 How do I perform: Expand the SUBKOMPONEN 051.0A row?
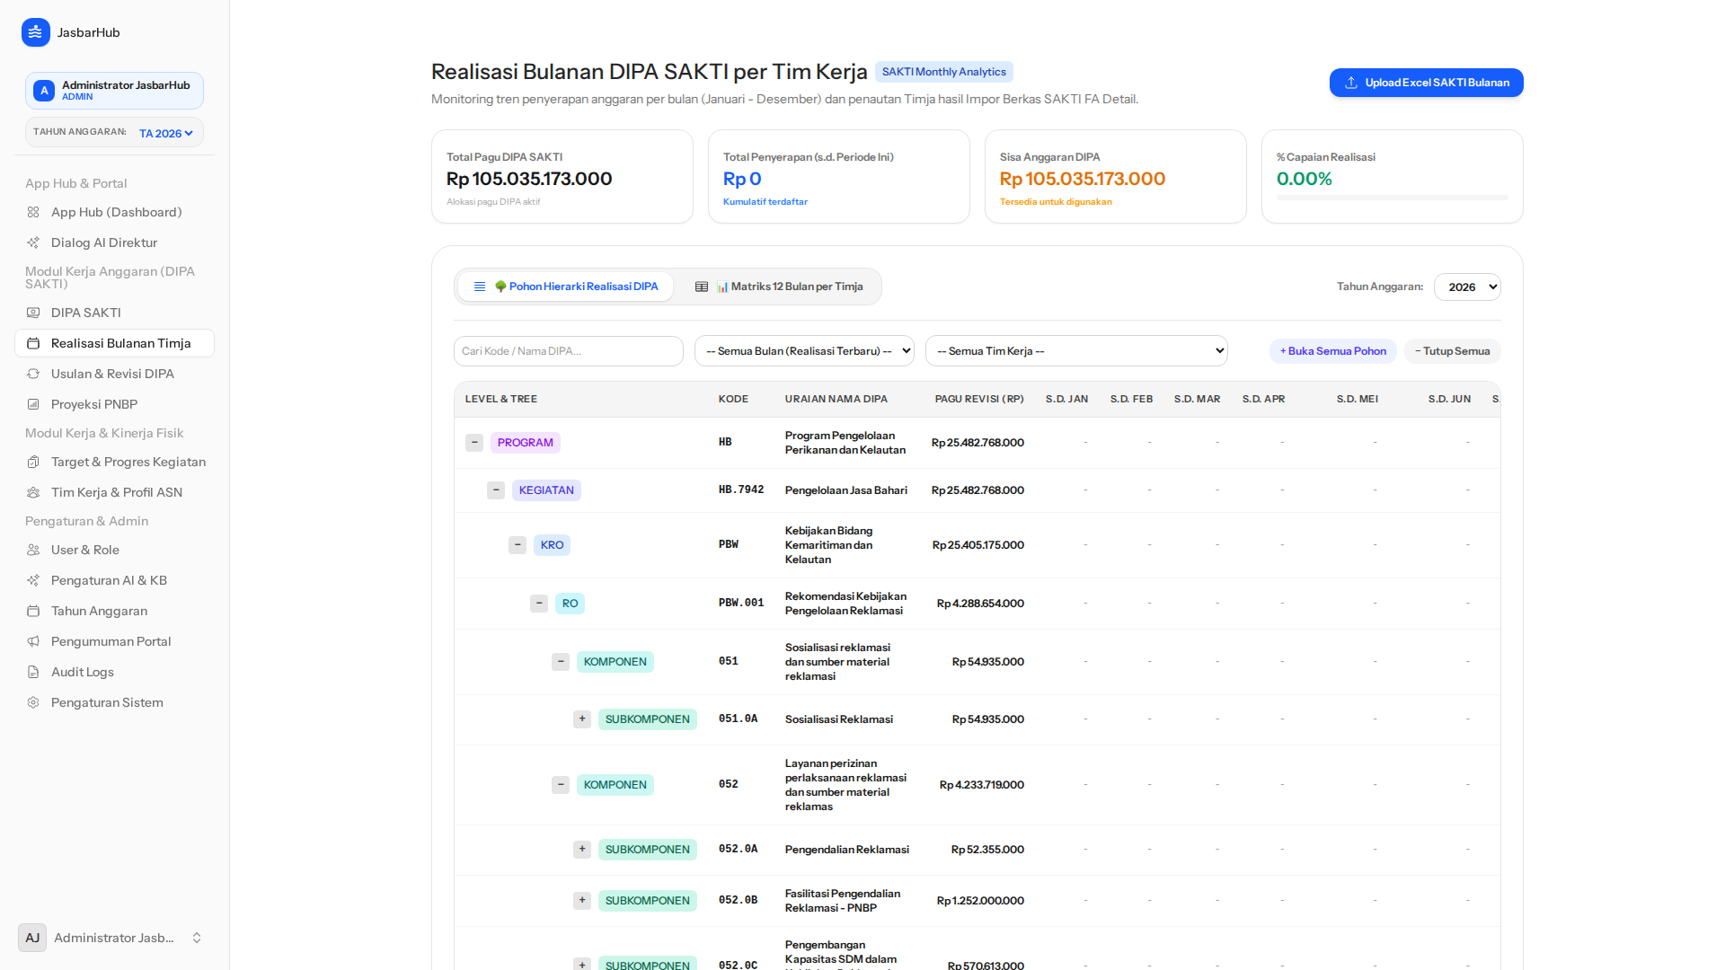pyautogui.click(x=582, y=719)
